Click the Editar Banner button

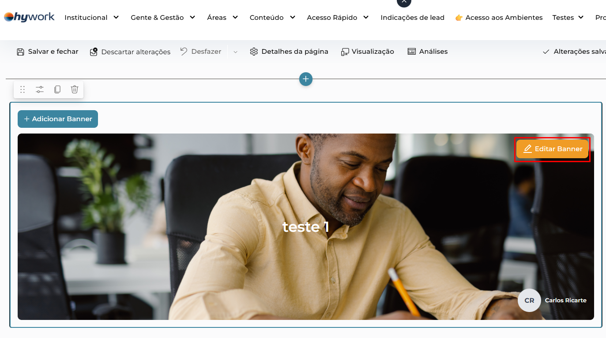pos(553,149)
